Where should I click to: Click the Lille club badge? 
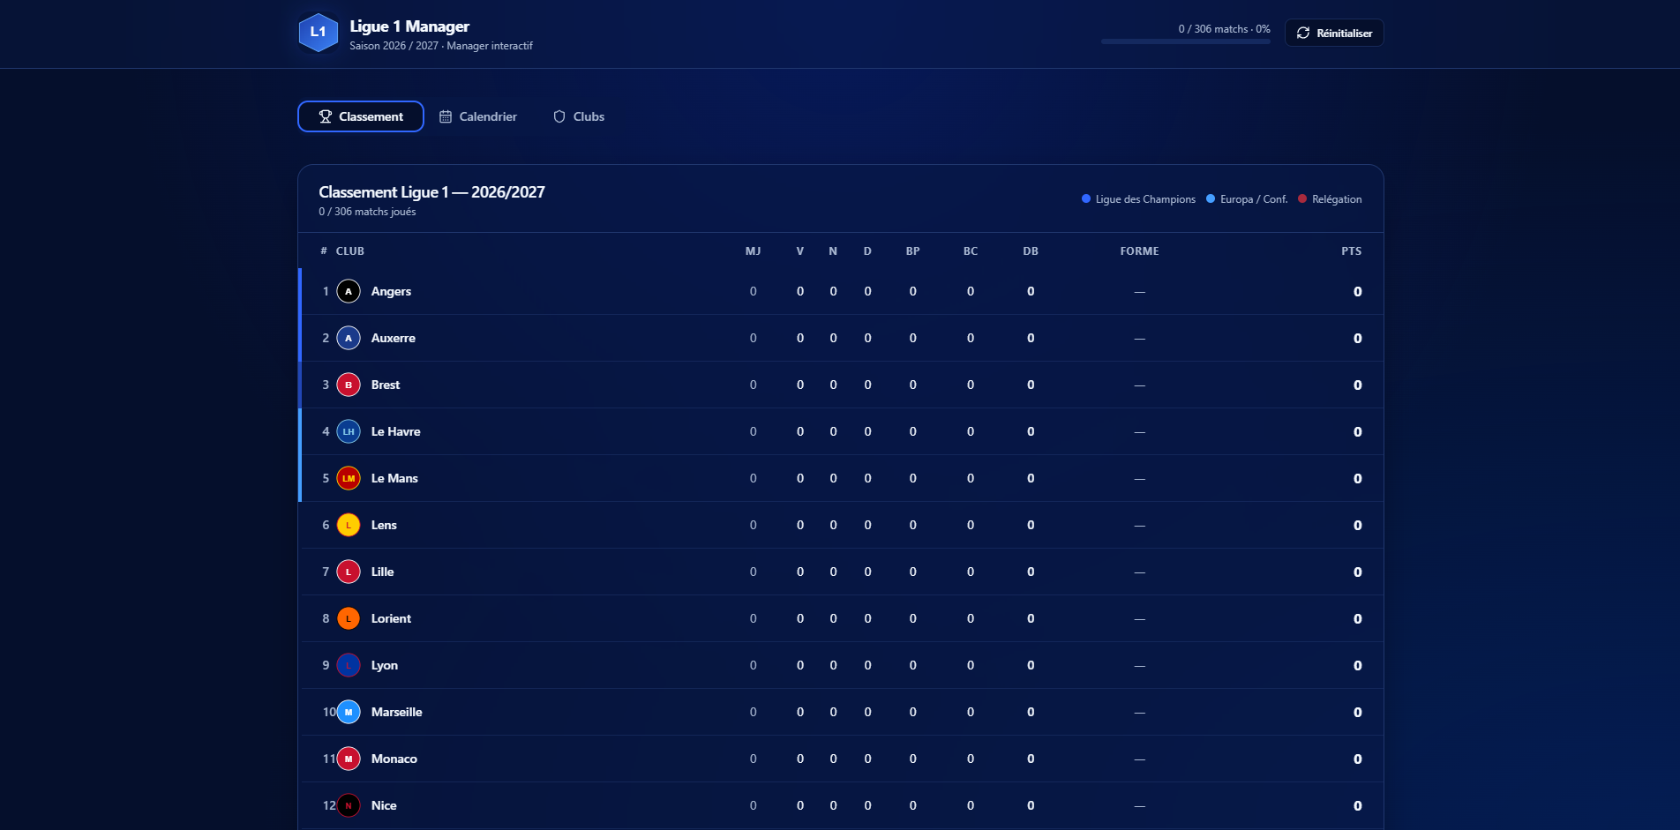click(x=349, y=572)
